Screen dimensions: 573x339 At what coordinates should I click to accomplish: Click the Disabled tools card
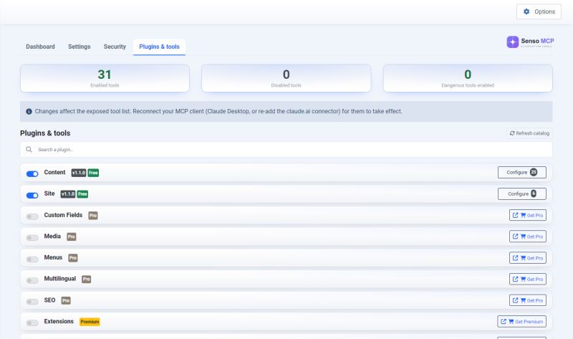click(x=286, y=78)
